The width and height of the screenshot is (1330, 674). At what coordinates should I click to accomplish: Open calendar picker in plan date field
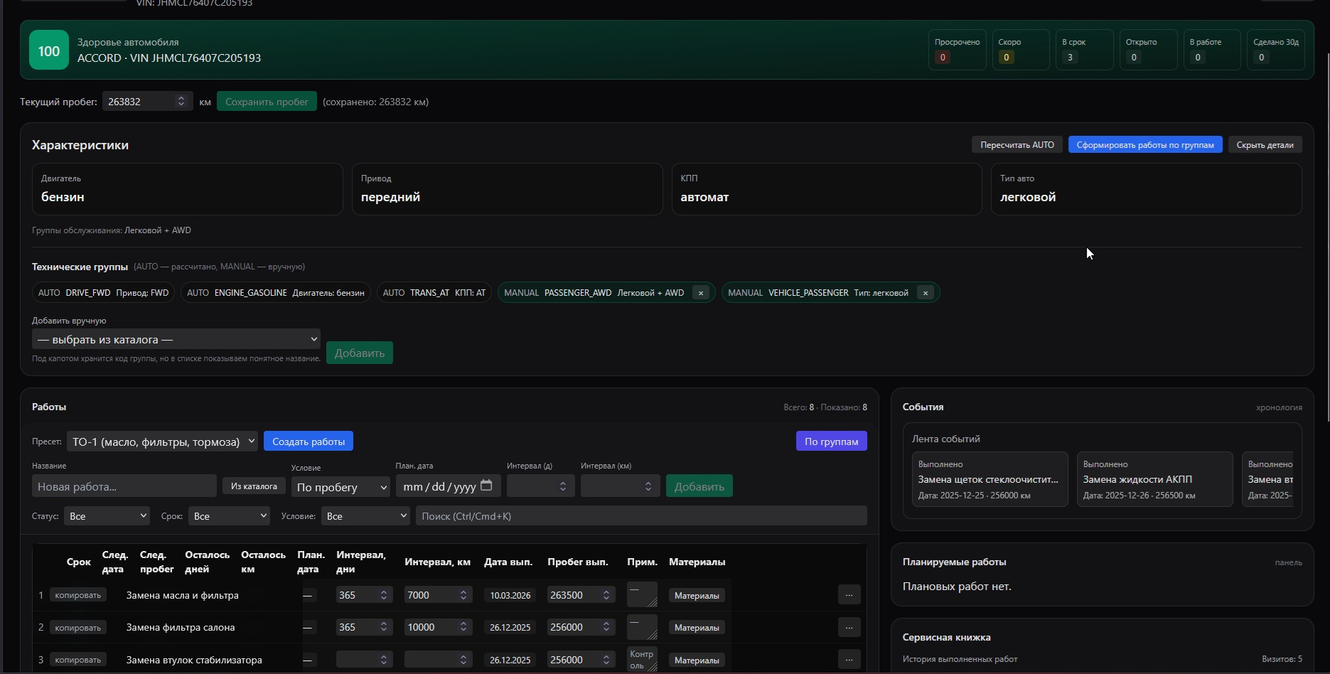coord(486,486)
